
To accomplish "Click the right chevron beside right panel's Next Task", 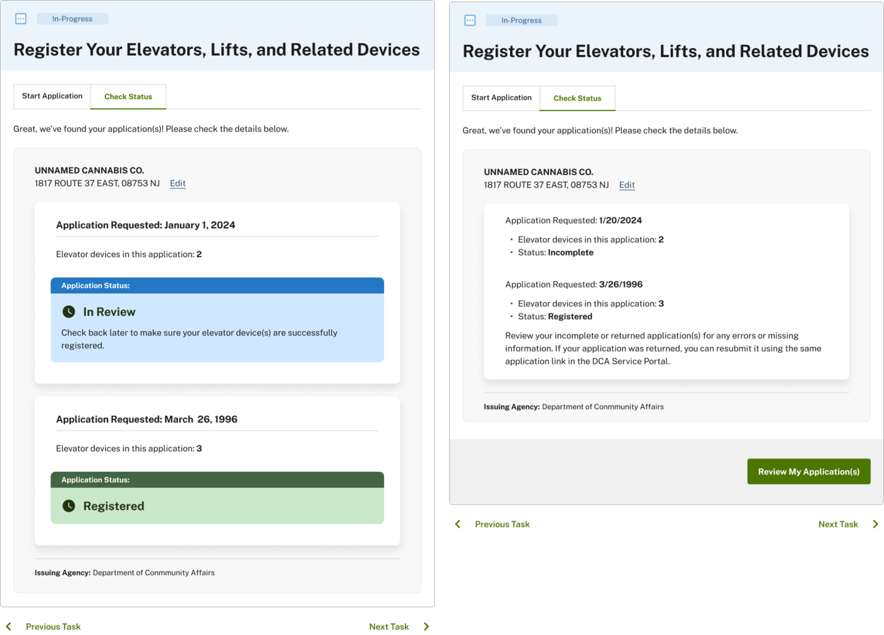I will [876, 524].
